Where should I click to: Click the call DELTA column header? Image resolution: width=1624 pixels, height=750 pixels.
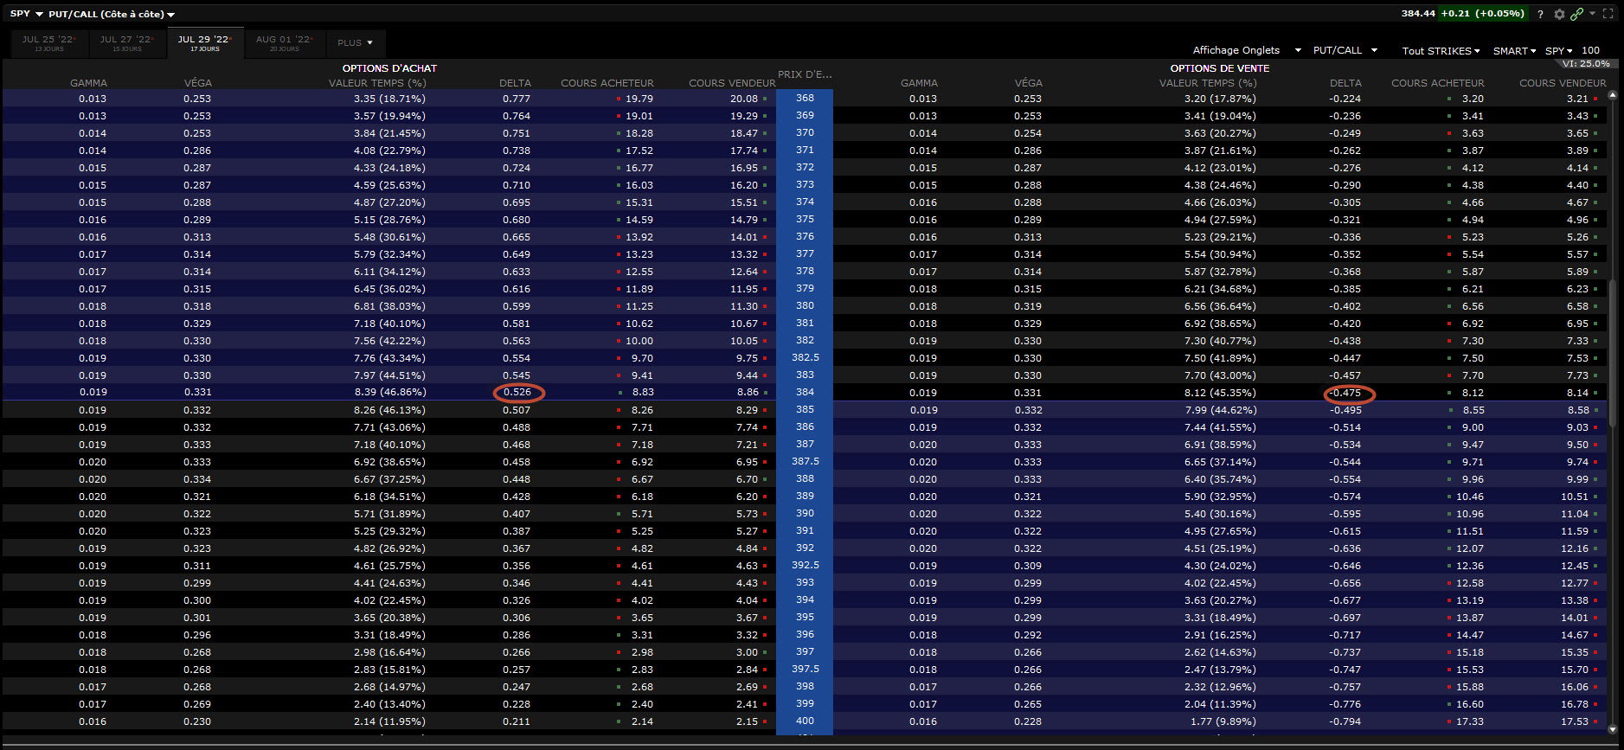[x=515, y=83]
